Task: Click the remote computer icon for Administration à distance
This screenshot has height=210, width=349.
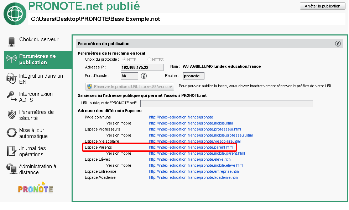Action: (x=11, y=169)
